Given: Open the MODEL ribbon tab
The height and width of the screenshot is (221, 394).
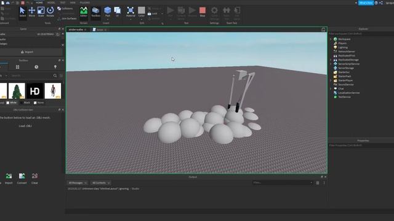Looking at the screenshot, I should pyautogui.click(x=51, y=2).
